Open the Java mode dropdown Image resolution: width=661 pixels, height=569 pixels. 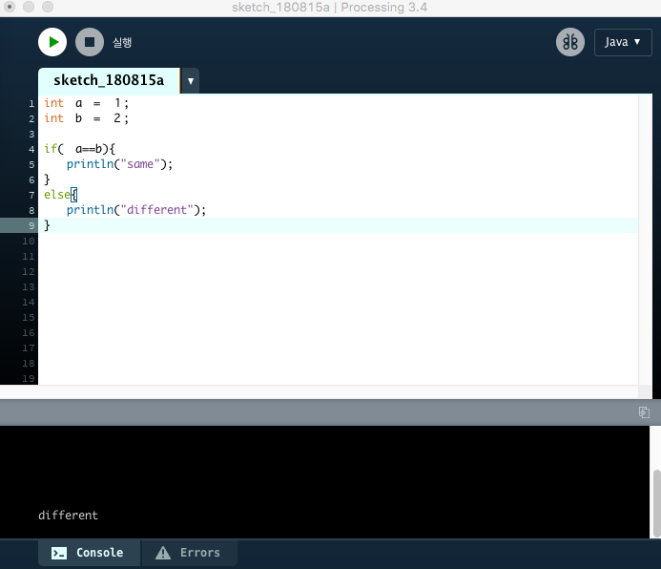[x=623, y=42]
